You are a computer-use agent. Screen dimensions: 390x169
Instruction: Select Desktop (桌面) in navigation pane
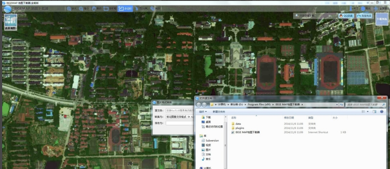click(x=206, y=122)
